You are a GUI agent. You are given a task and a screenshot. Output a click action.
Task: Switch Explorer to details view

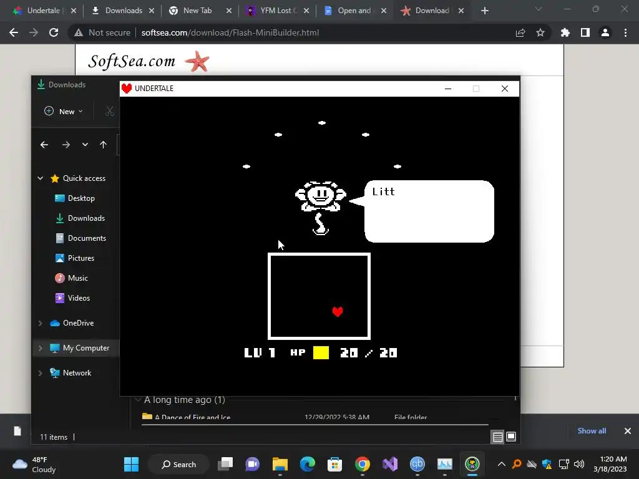(497, 437)
